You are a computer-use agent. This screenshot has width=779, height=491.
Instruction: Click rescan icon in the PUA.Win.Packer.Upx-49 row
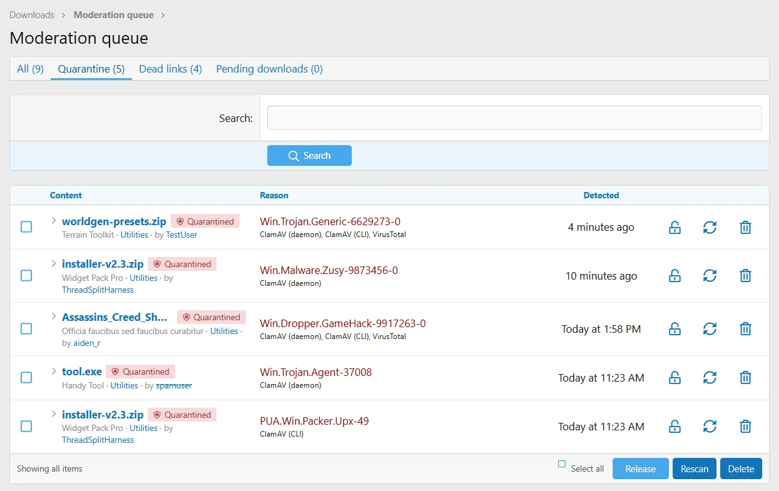tap(710, 427)
